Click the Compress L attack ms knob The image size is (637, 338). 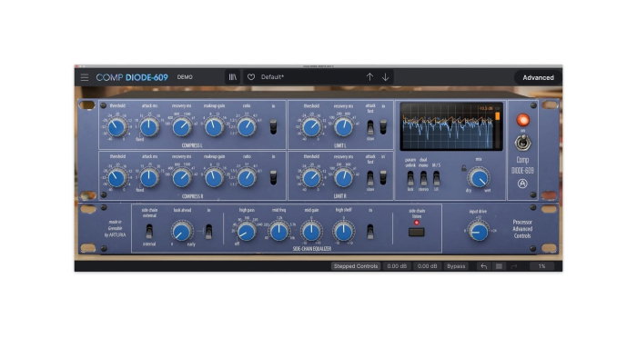(149, 127)
